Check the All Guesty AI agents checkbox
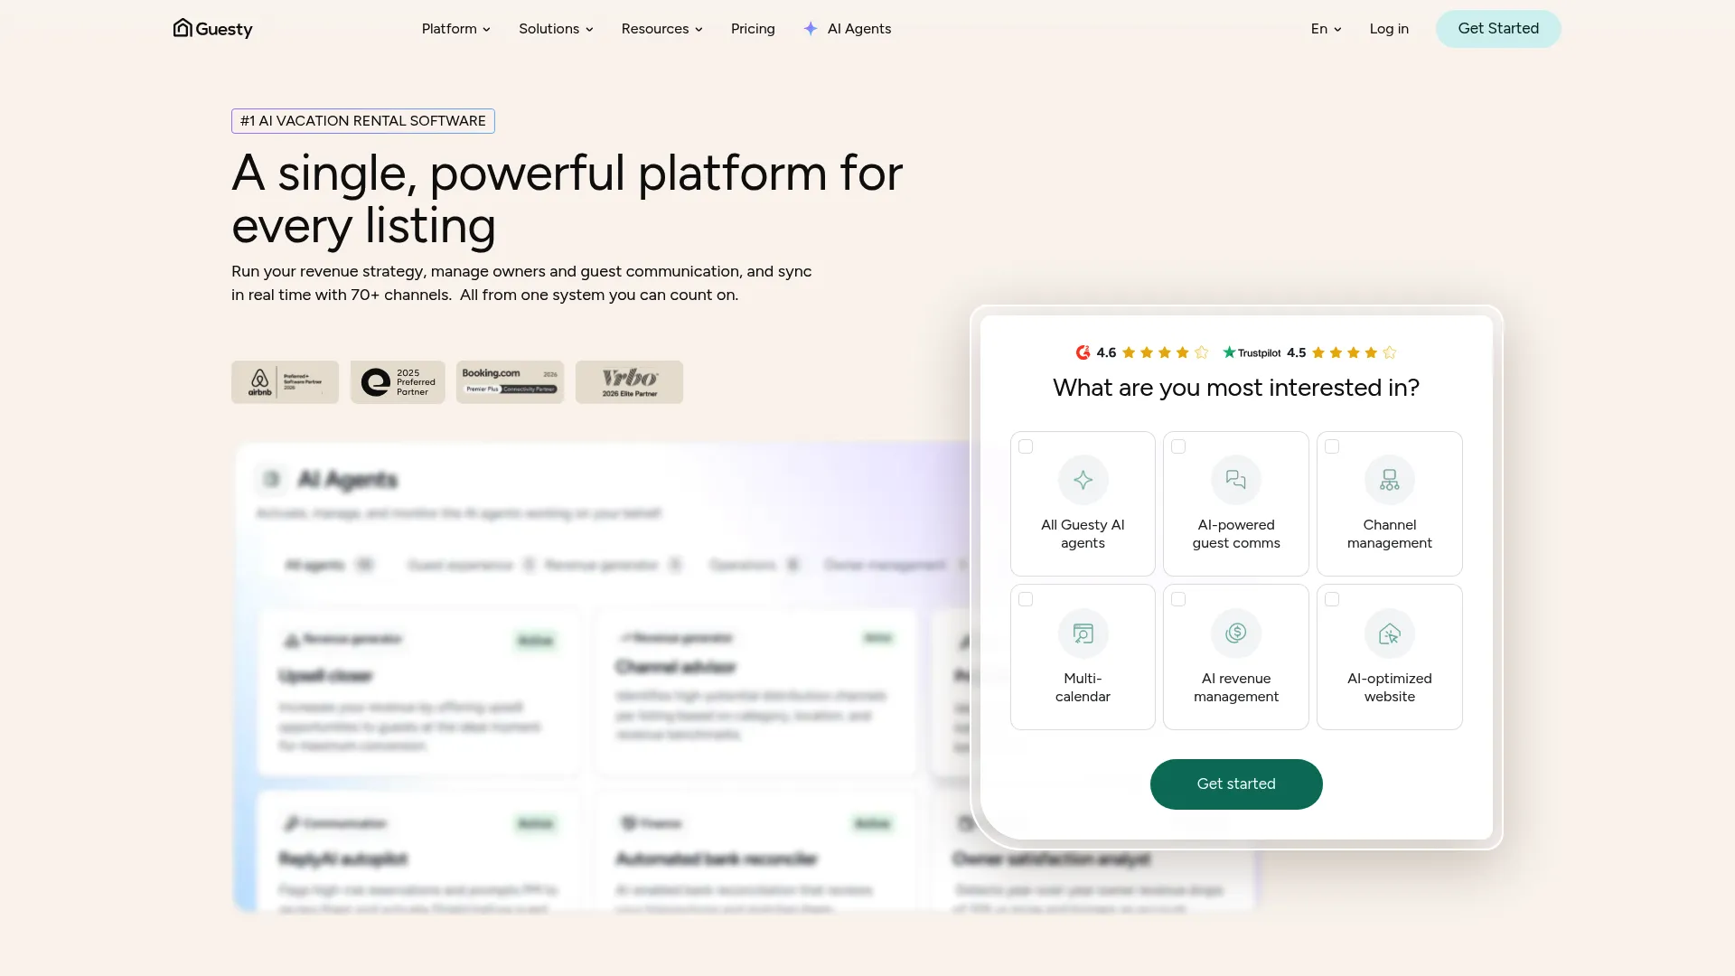1735x976 pixels. click(1026, 446)
